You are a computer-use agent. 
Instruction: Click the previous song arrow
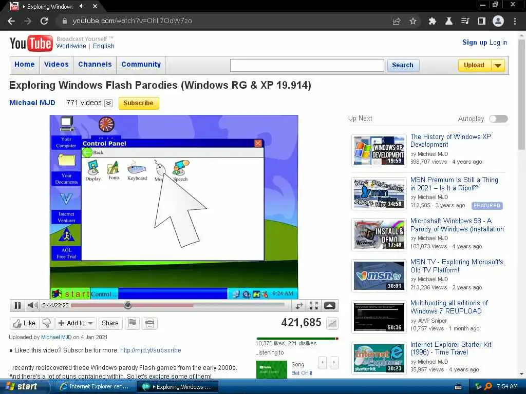[x=322, y=363]
